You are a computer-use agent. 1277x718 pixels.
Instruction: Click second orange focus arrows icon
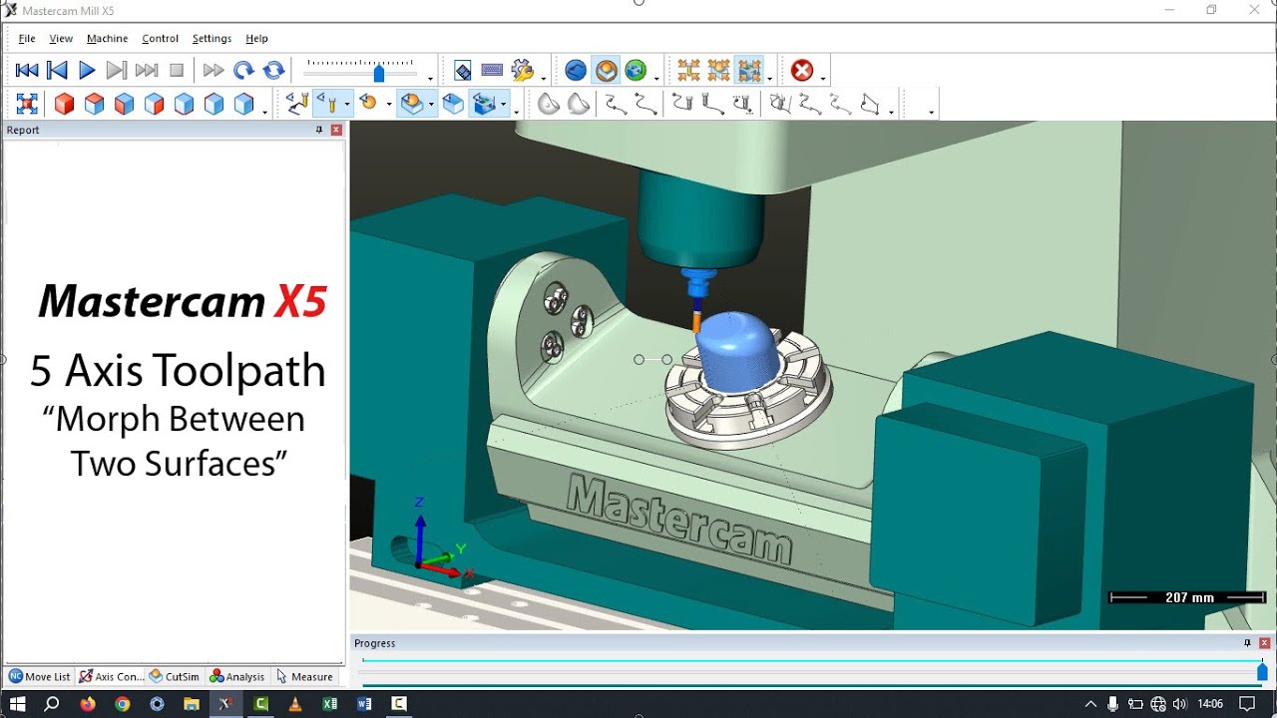click(x=718, y=70)
